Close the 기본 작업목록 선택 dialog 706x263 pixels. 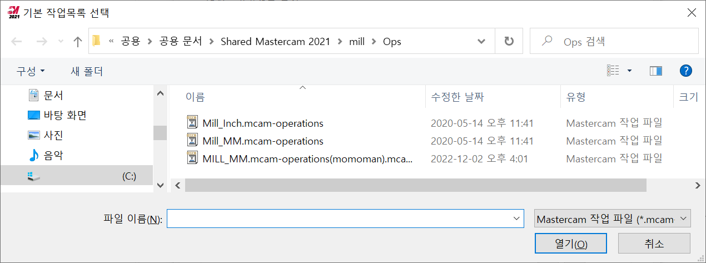[692, 12]
